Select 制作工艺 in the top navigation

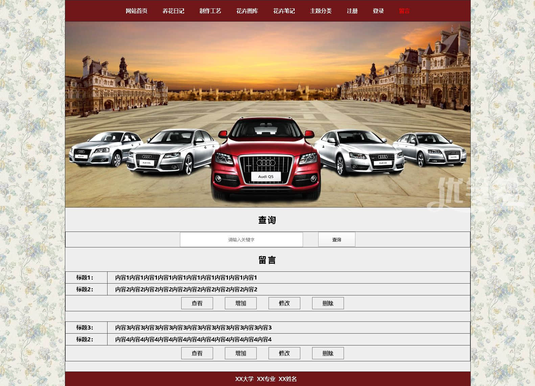[210, 11]
